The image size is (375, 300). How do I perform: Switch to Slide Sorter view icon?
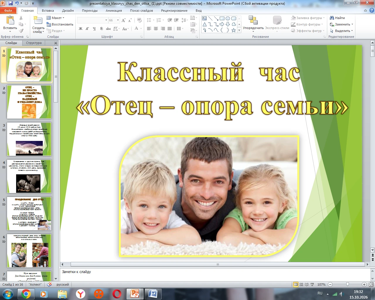point(301,284)
